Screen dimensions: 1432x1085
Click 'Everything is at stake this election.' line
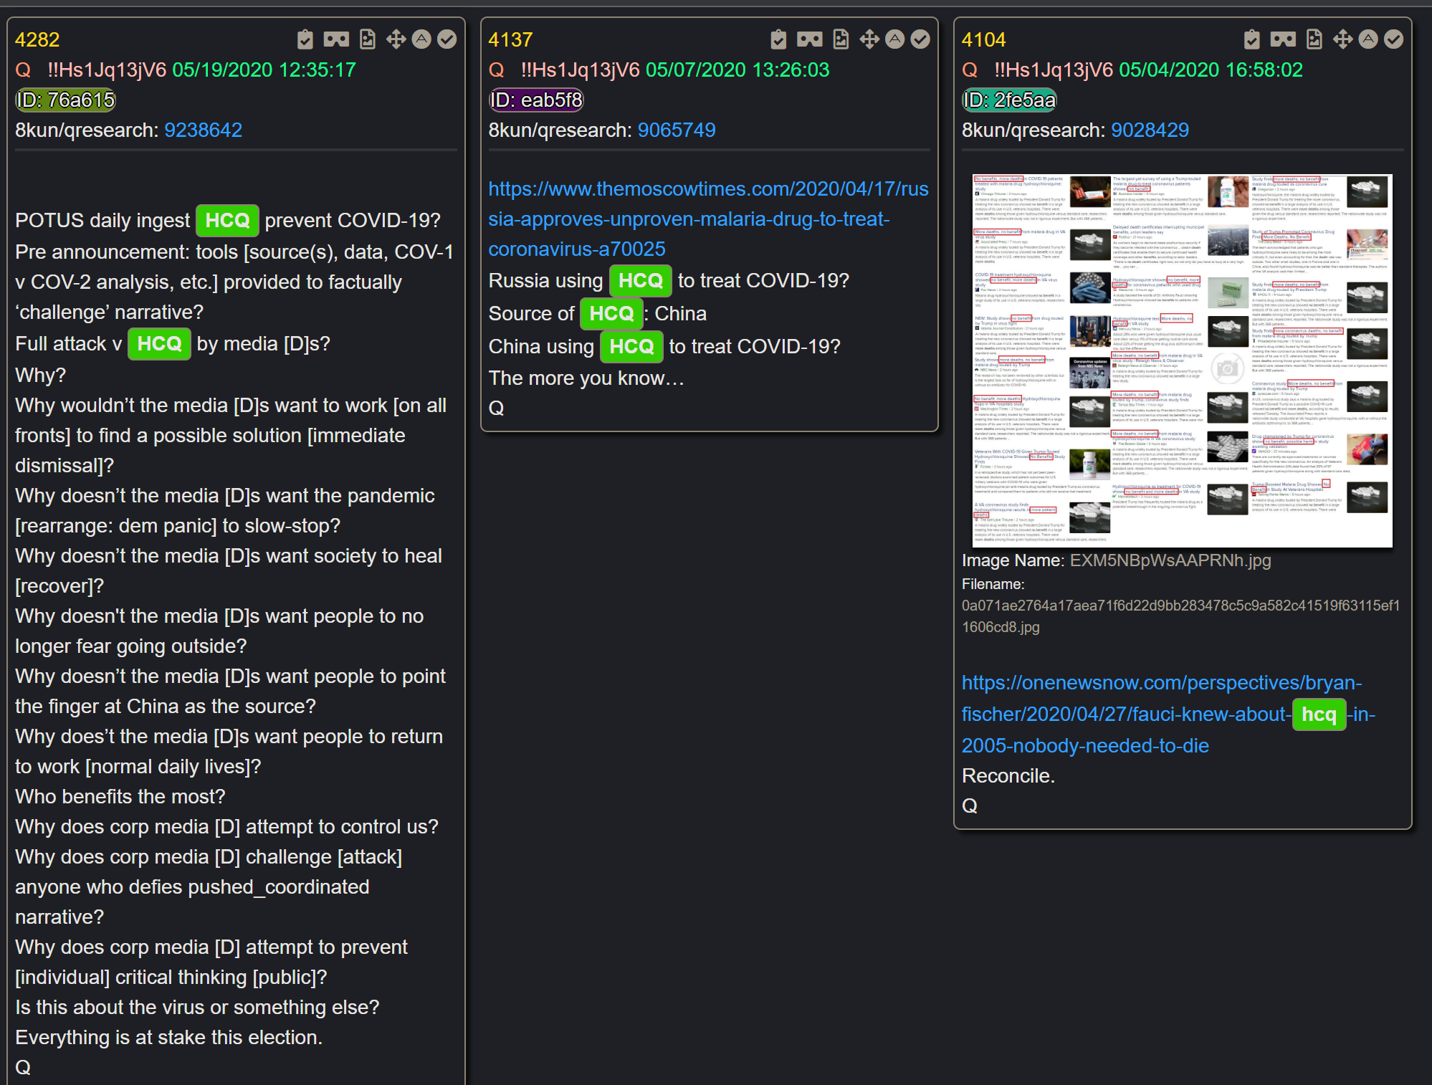pos(169,1038)
